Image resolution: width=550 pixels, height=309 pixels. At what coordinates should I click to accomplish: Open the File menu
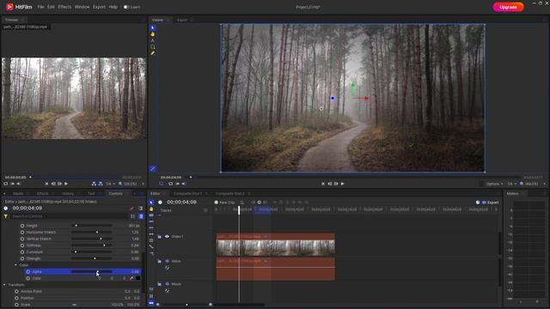click(x=40, y=7)
